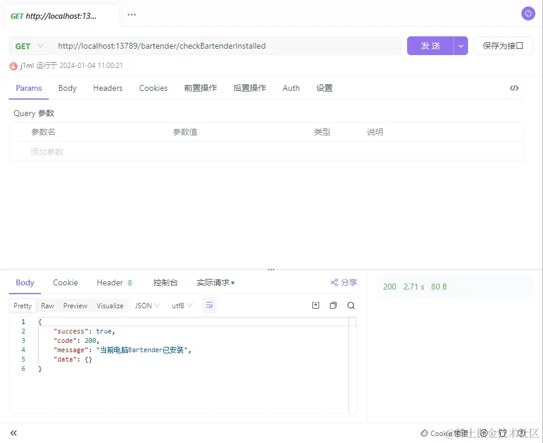
Task: Copy the response body
Action: [333, 305]
